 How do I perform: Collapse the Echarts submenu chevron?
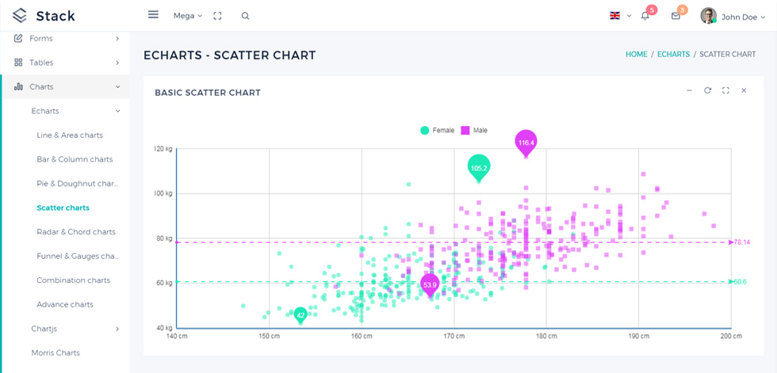click(x=117, y=111)
